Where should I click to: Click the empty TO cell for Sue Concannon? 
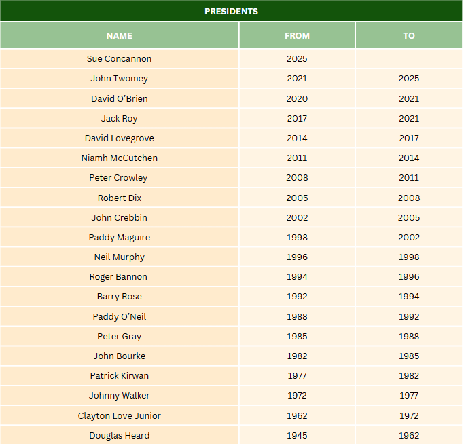click(408, 59)
